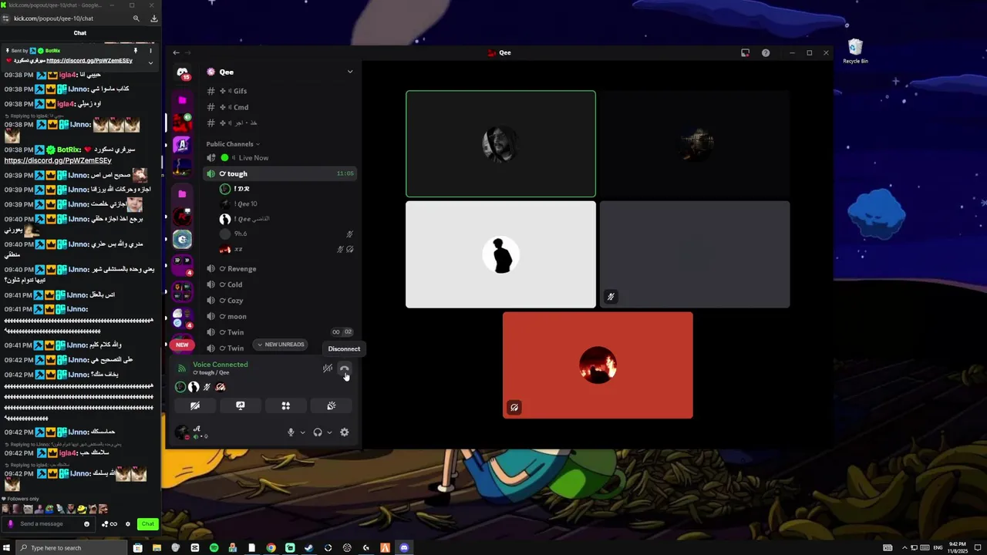The height and width of the screenshot is (555, 987).
Task: Click the Voice Connected status text
Action: 221,365
